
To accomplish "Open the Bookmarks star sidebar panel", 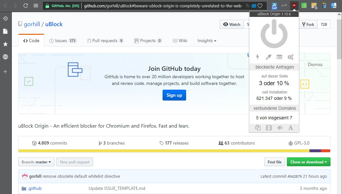I will (5, 44).
